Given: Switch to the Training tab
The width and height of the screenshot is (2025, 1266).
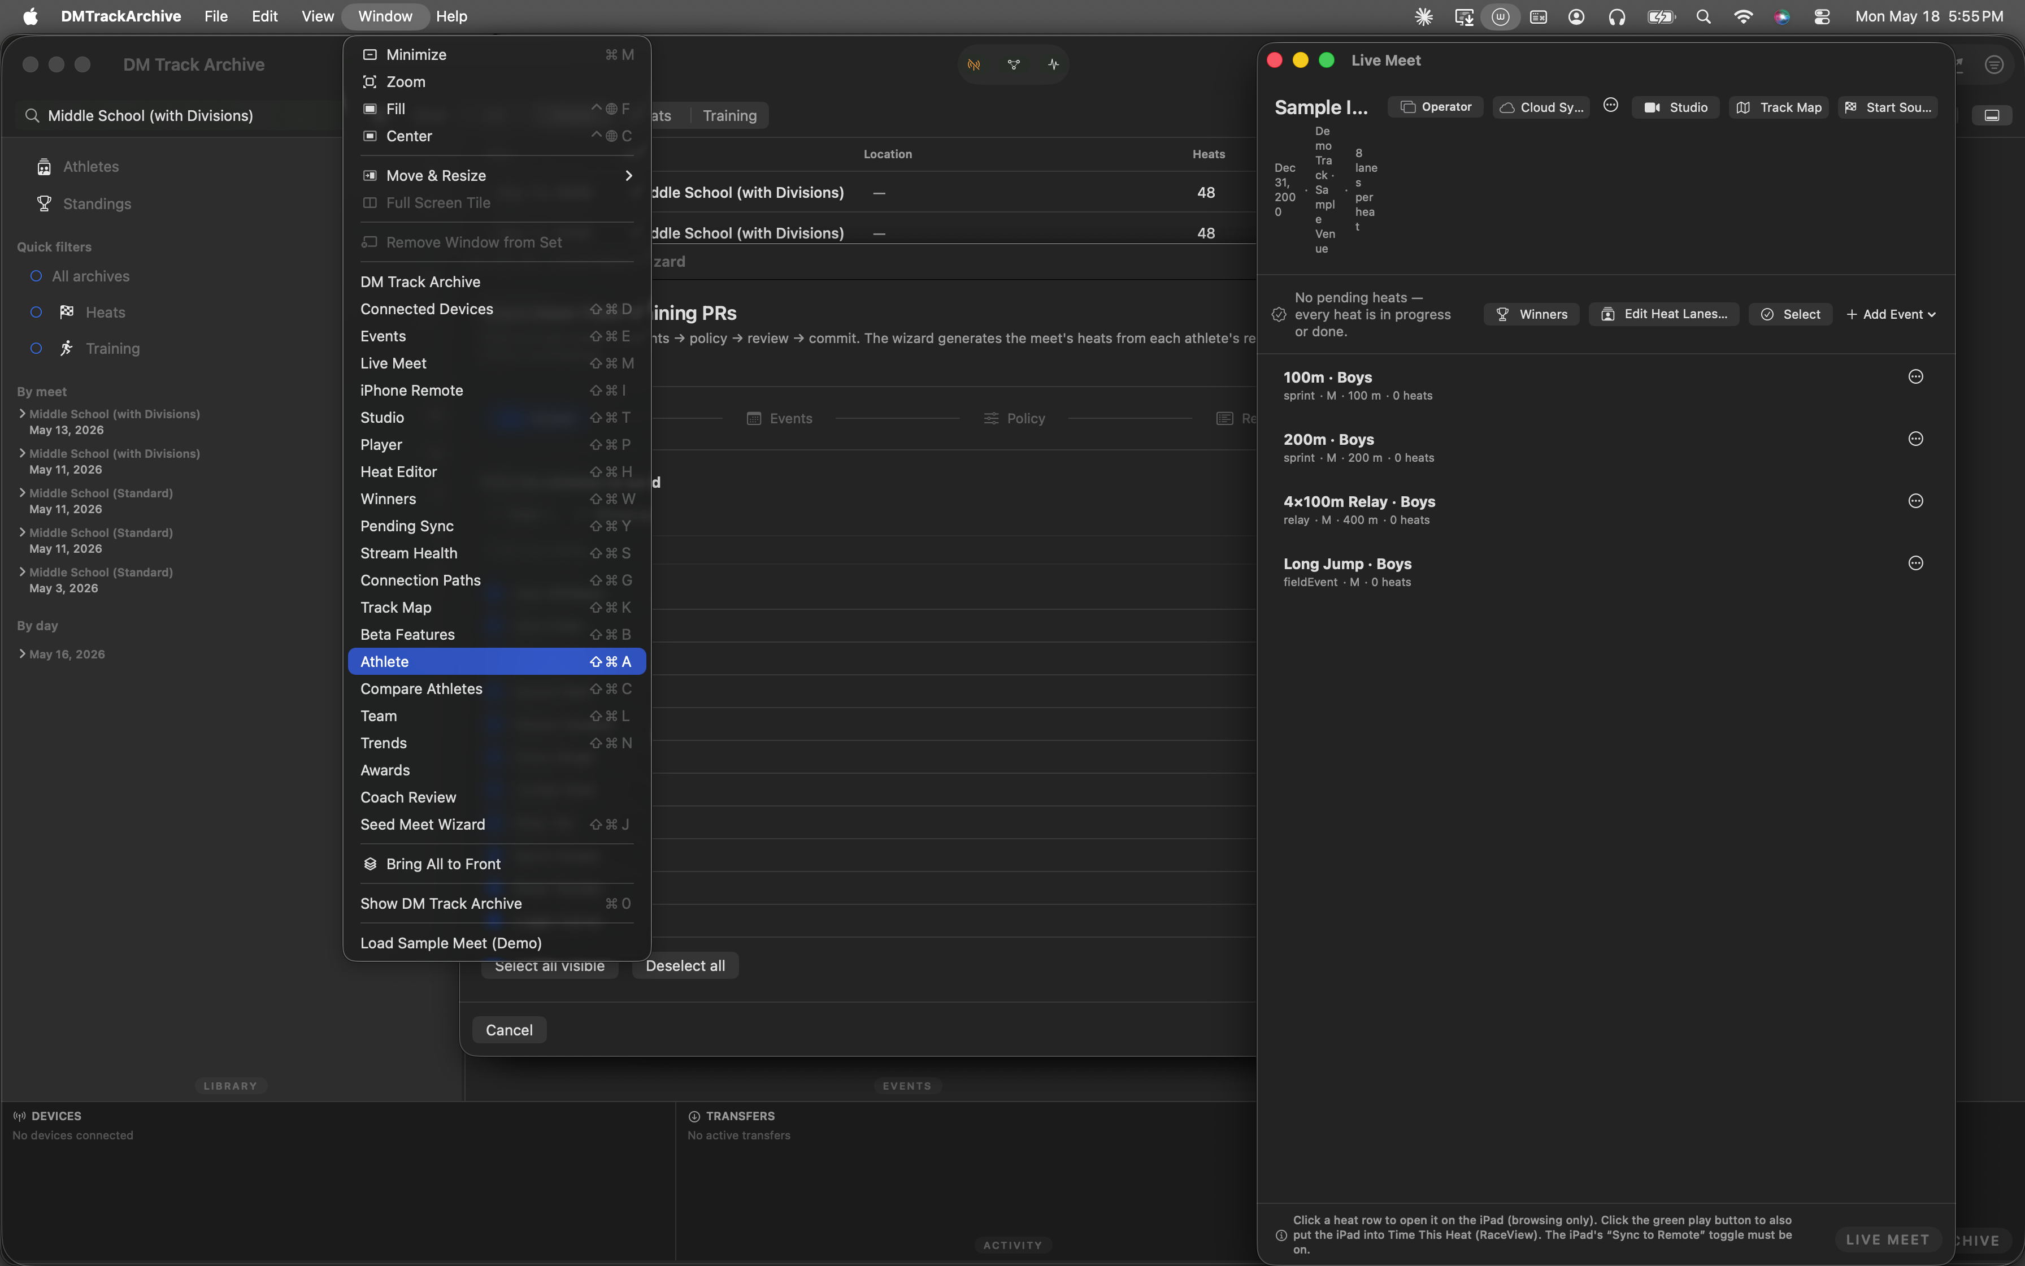Looking at the screenshot, I should [x=729, y=115].
